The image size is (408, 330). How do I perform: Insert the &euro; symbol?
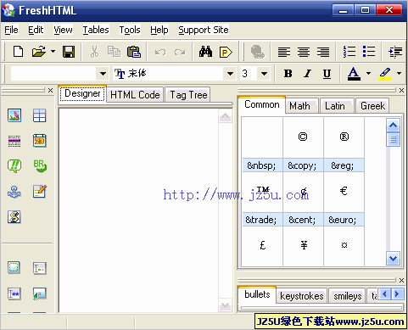click(x=344, y=199)
